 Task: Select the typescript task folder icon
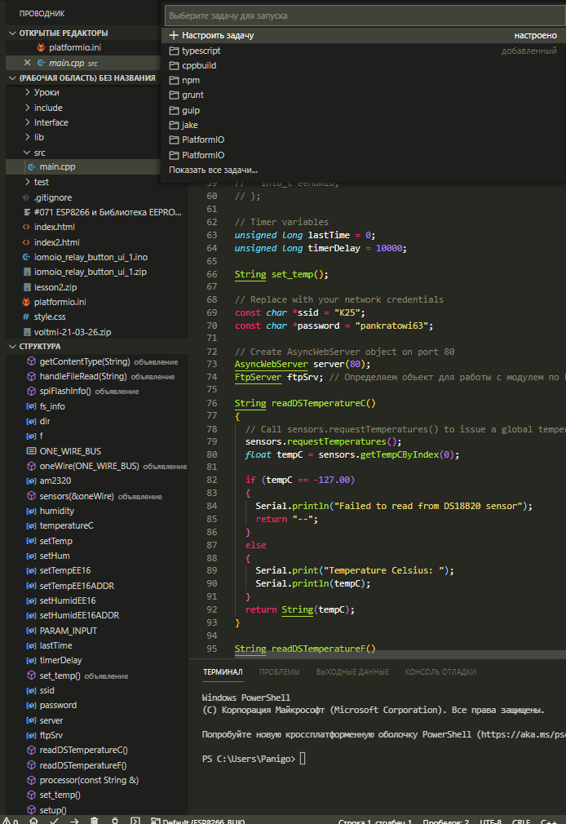pos(174,51)
